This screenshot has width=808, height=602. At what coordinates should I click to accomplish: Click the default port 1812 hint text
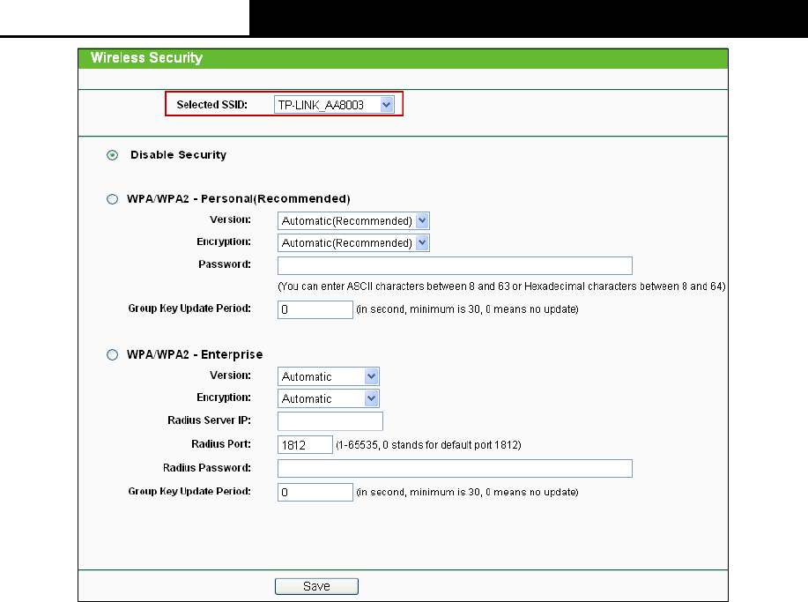coord(428,445)
